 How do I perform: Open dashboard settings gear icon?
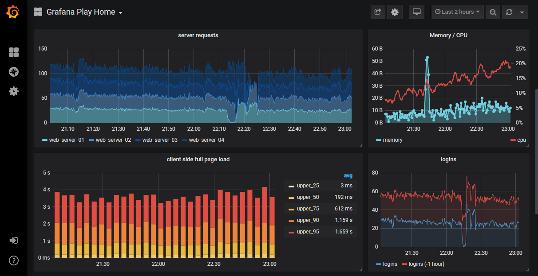395,12
